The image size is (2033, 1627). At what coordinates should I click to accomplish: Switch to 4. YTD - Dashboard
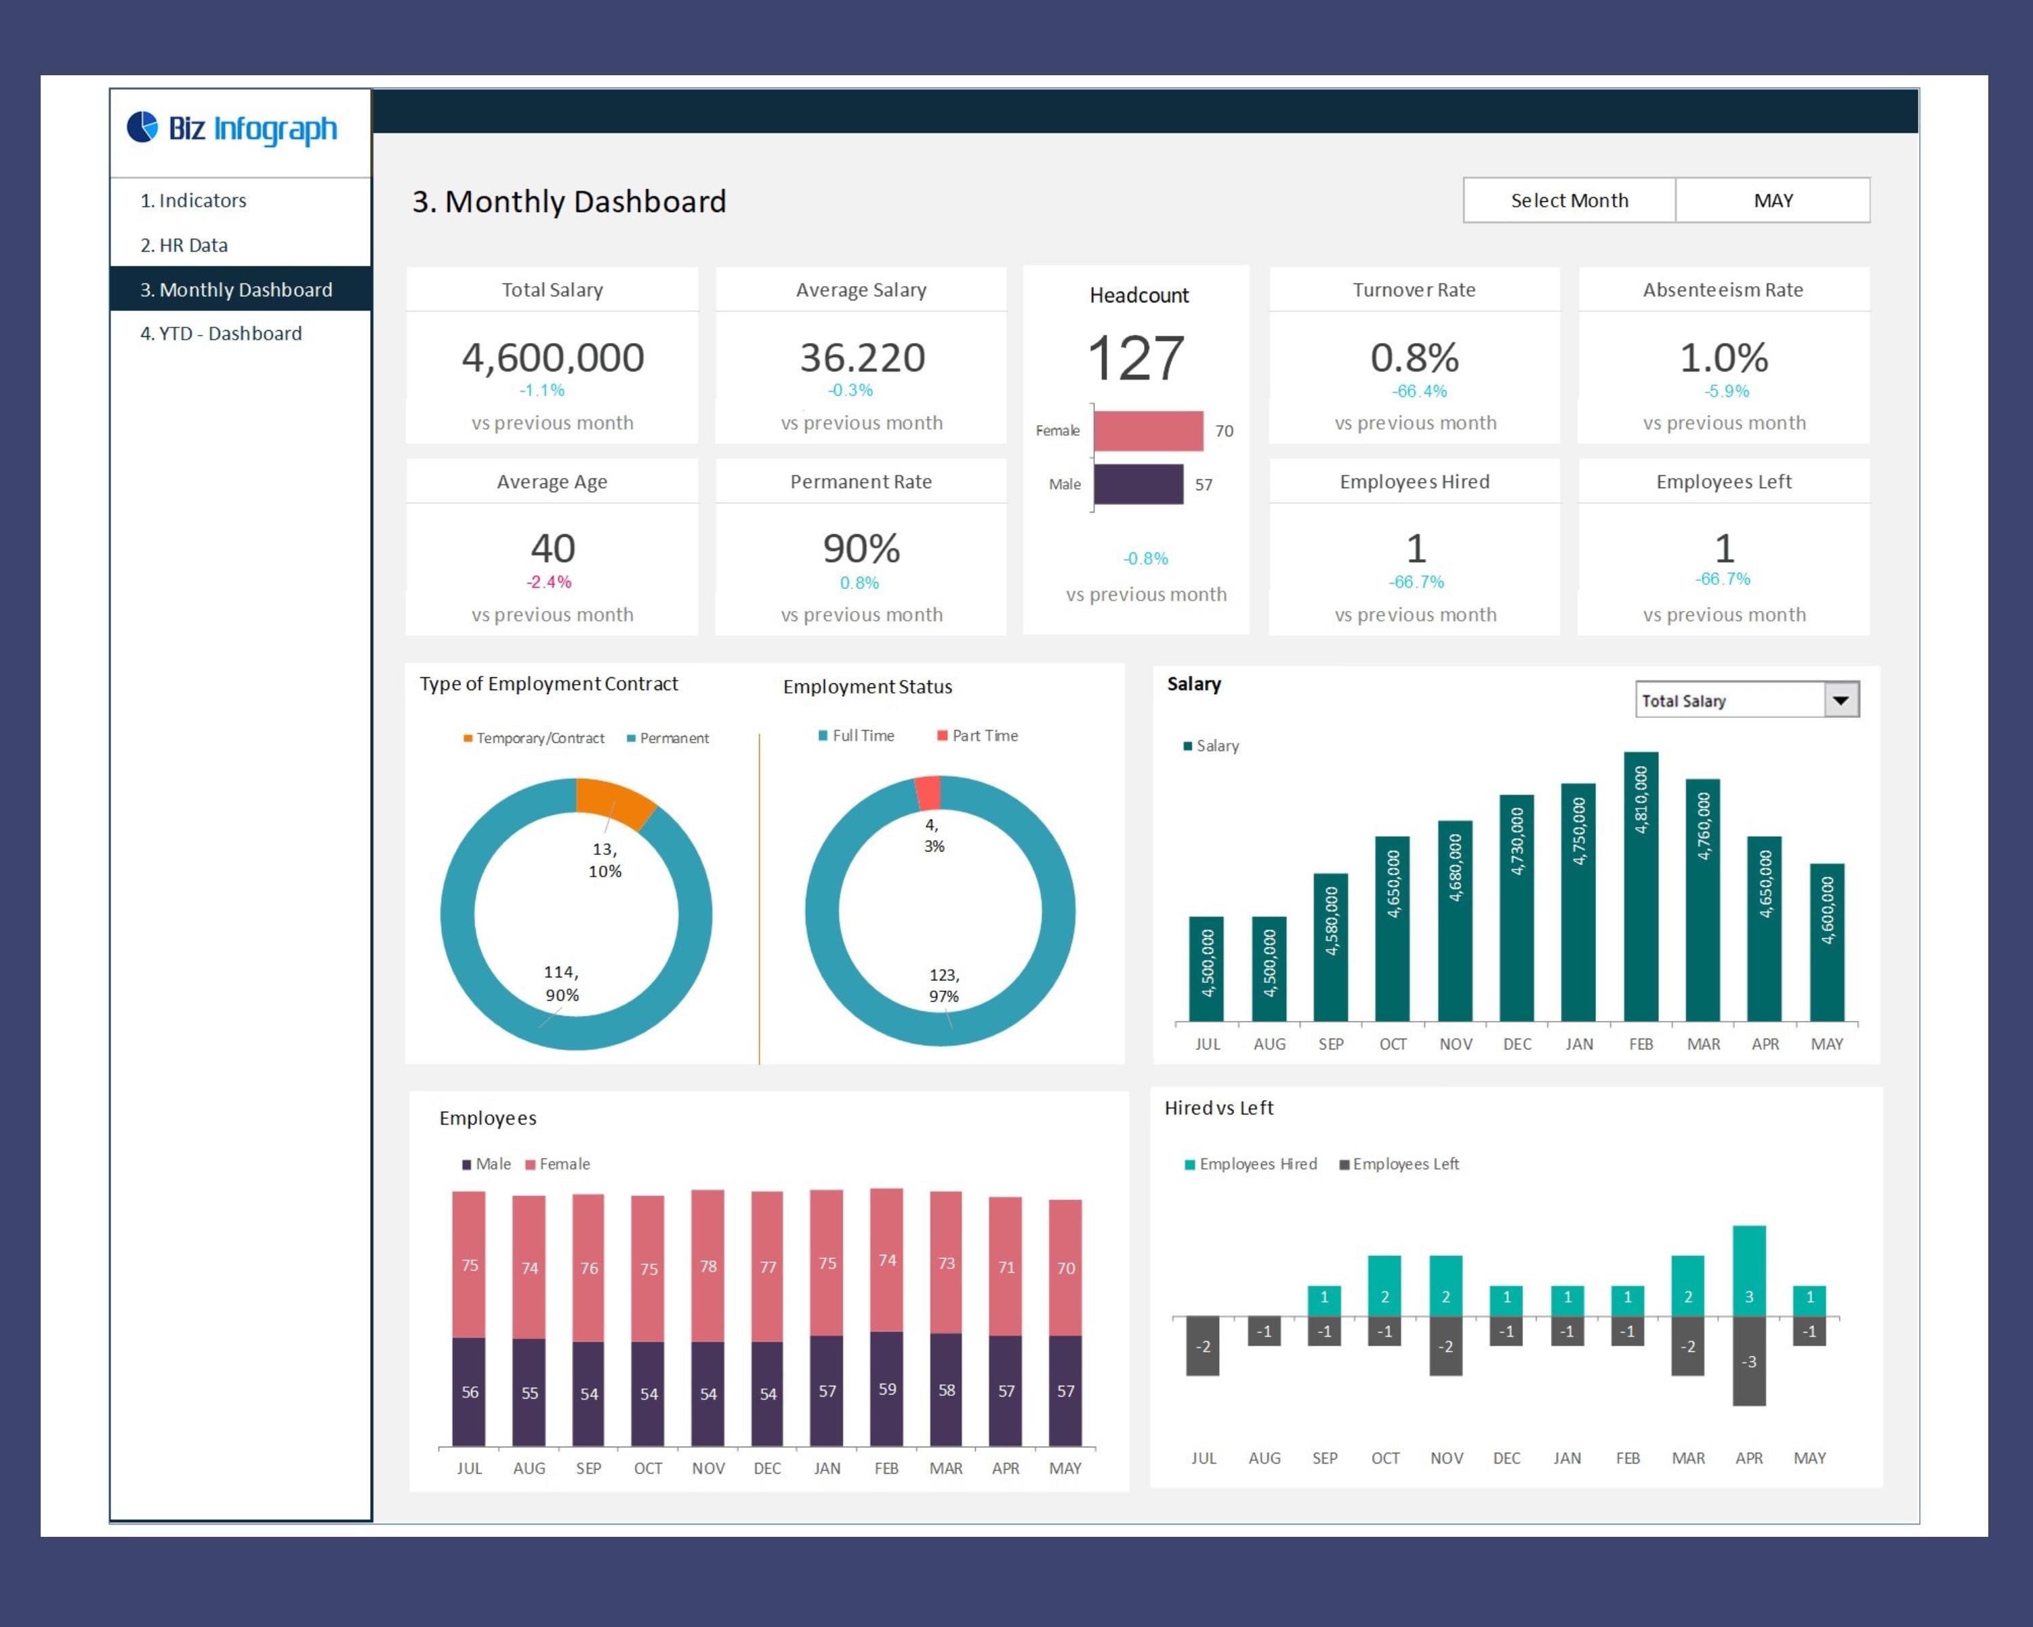221,333
